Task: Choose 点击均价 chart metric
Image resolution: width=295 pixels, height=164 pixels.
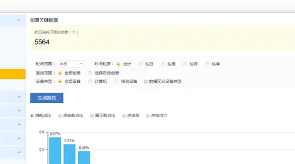Action: pyautogui.click(x=148, y=115)
